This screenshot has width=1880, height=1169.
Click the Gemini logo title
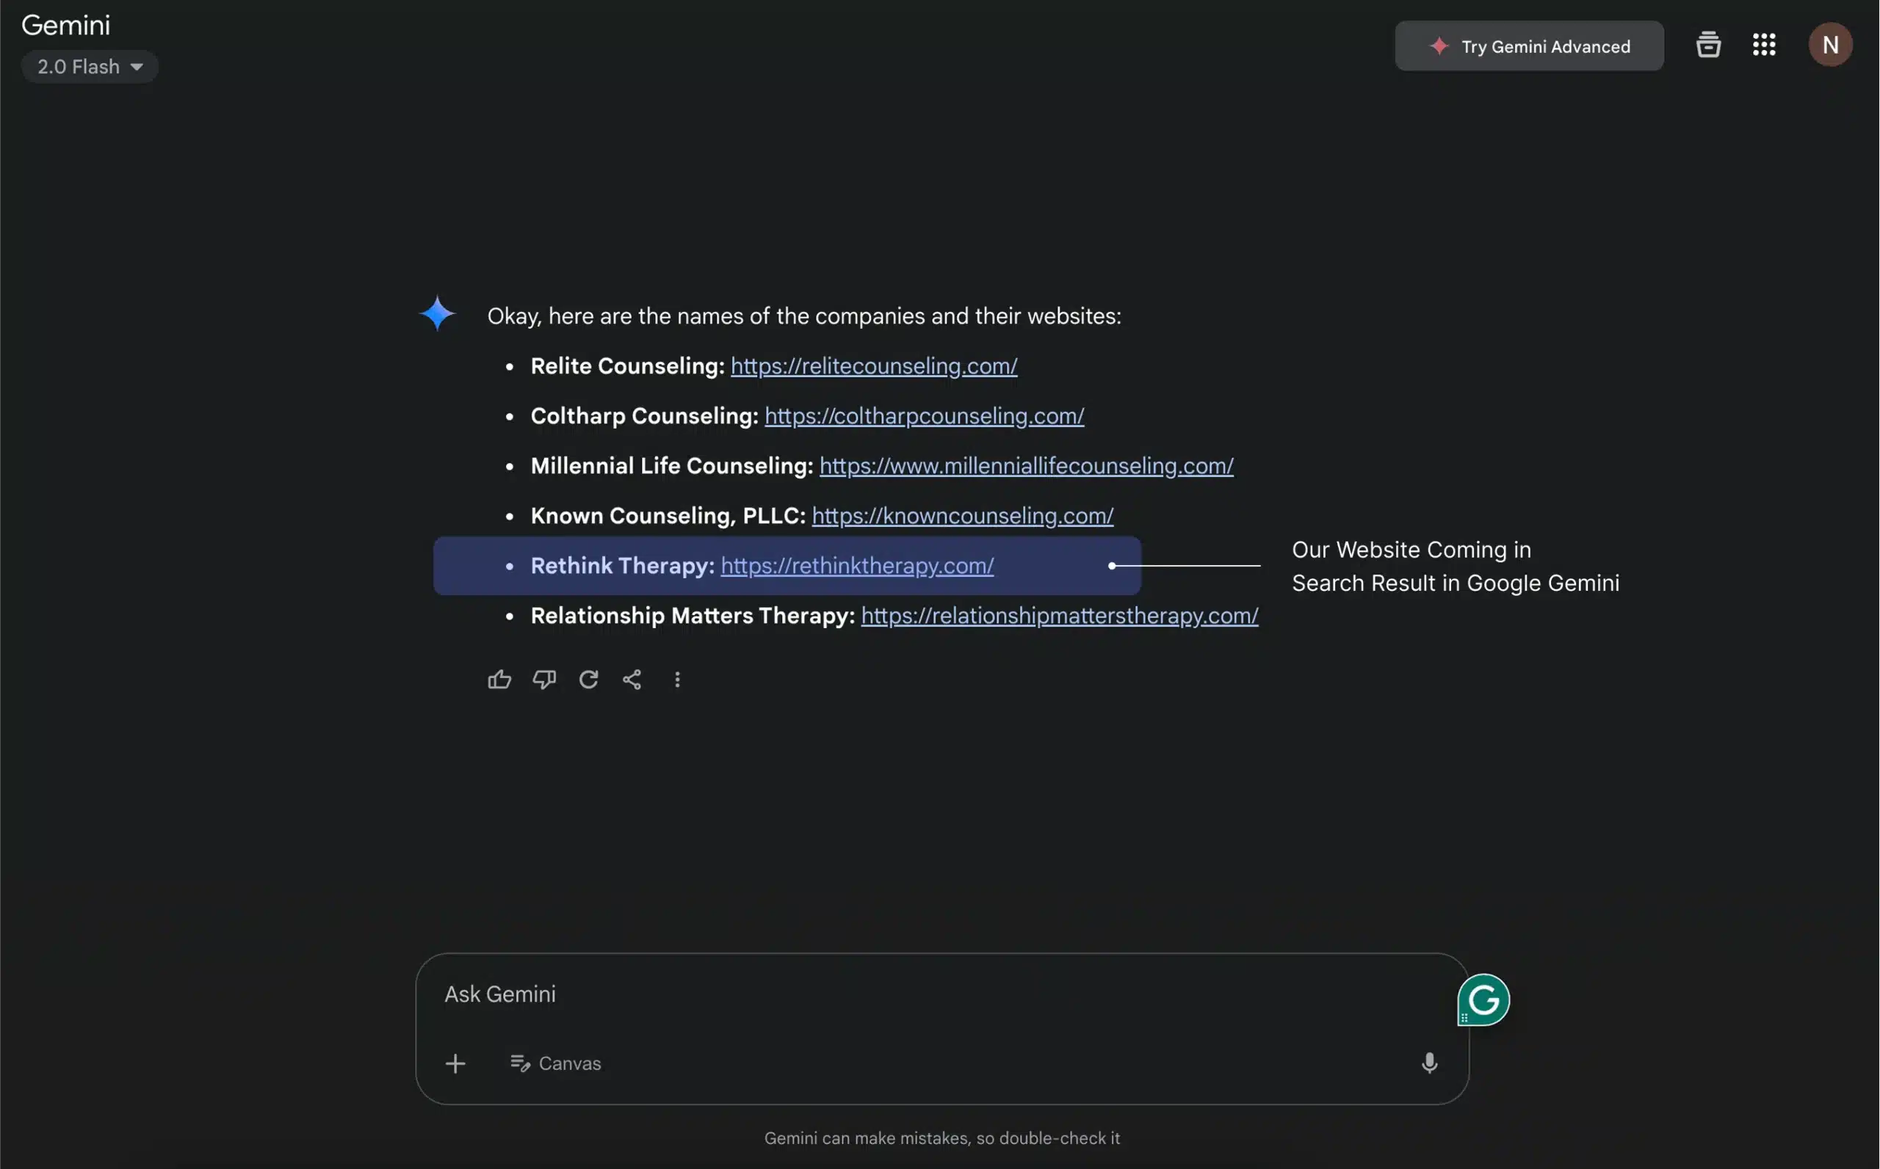coord(66,26)
